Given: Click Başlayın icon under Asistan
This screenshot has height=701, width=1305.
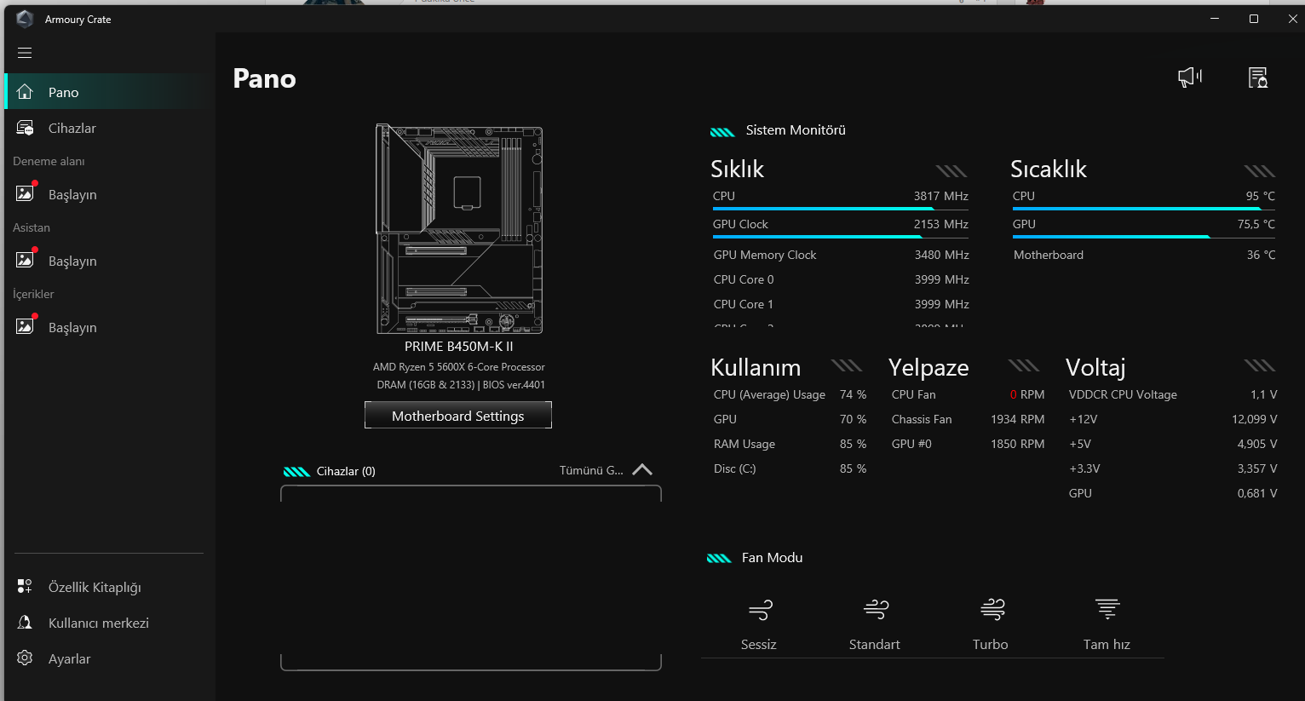Looking at the screenshot, I should 25,261.
